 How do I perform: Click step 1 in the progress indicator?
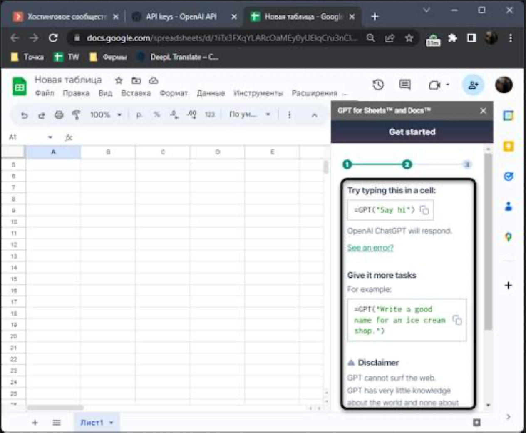pos(347,164)
